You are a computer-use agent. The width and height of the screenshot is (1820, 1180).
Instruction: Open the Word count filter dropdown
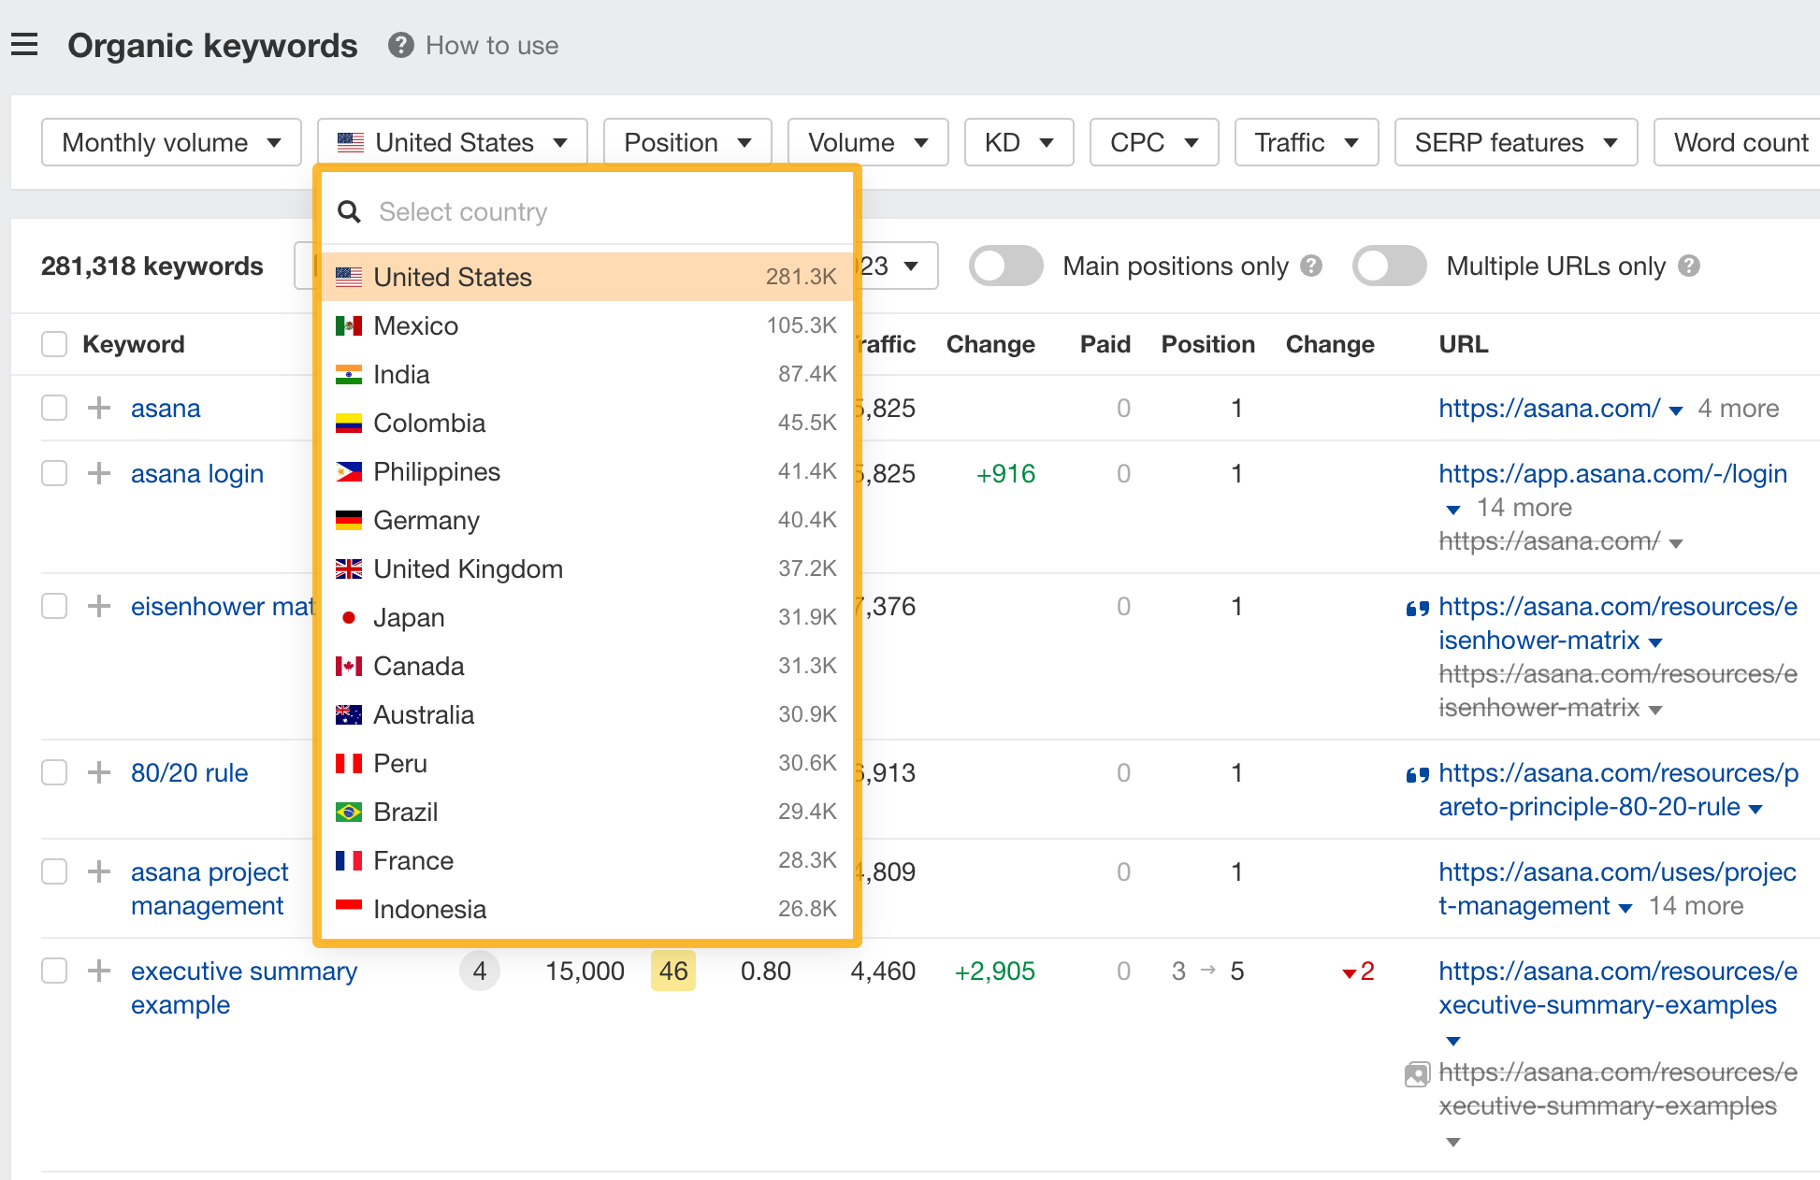point(1738,142)
